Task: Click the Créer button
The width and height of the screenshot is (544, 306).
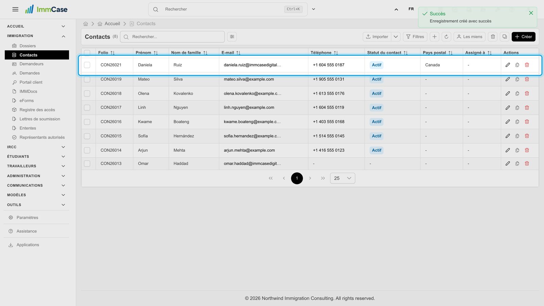Action: [x=523, y=37]
